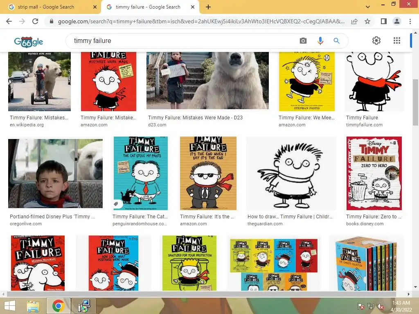Open It's the End book cover
This screenshot has height=314, width=419.
point(208,173)
